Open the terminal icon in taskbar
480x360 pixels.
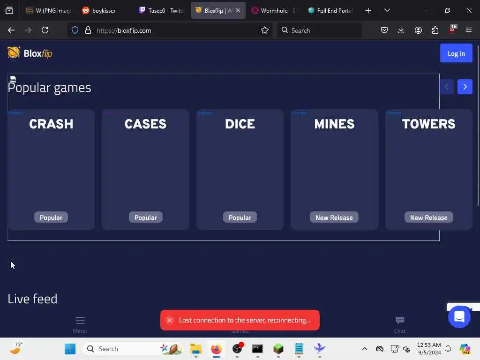tap(257, 349)
